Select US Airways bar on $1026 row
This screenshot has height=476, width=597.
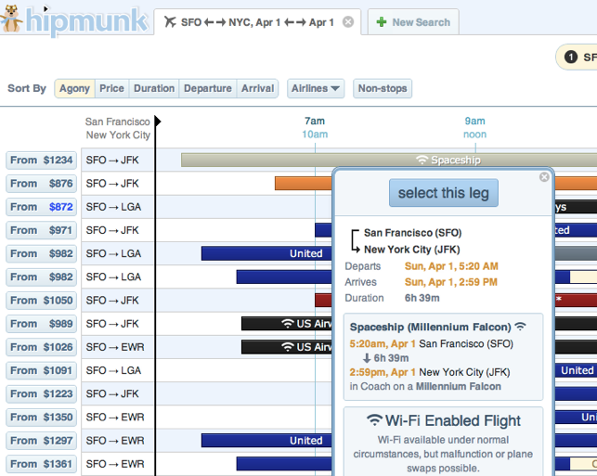[x=287, y=347]
